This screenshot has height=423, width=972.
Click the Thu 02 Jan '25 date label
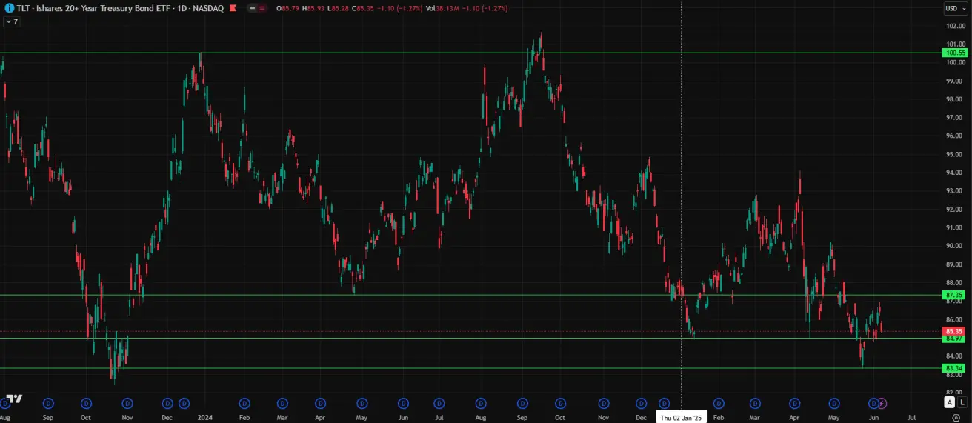681,418
